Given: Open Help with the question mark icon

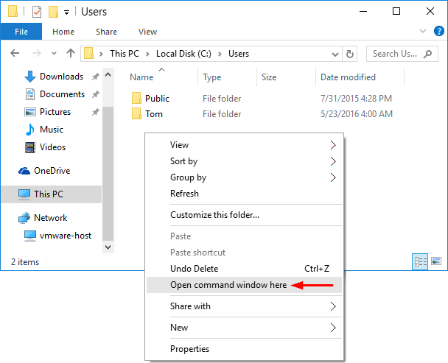Looking at the screenshot, I should [438, 31].
